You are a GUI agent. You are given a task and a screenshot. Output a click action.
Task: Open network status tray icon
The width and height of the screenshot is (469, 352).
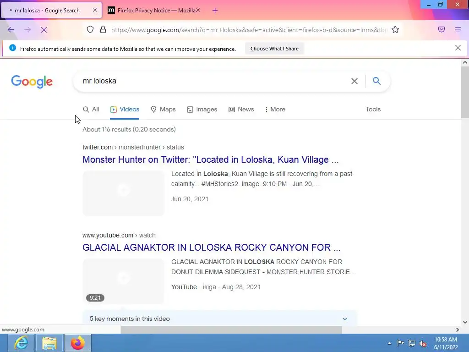[412, 343]
